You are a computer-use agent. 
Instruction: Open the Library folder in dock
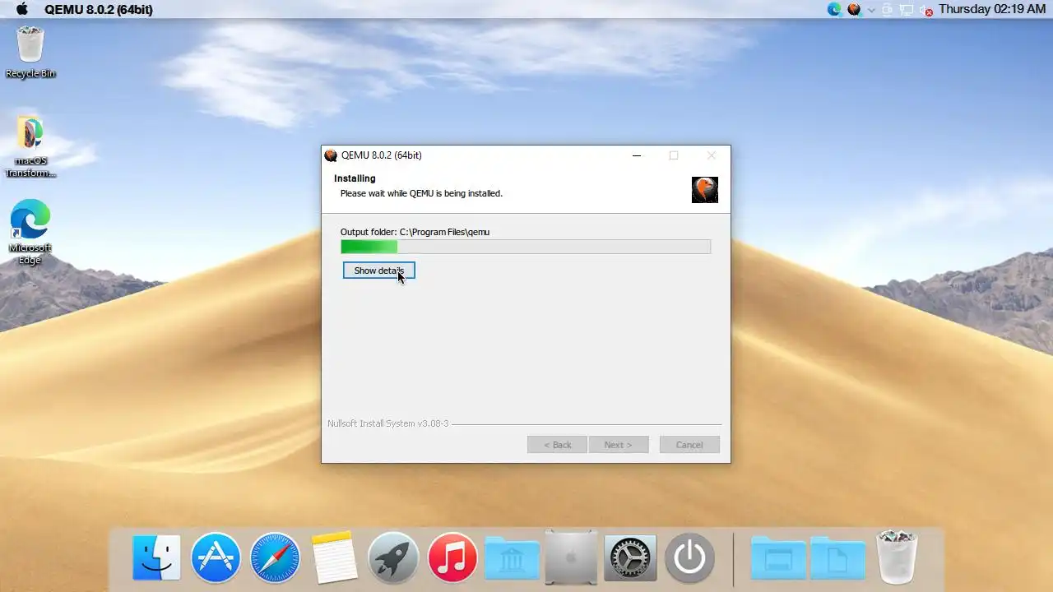[512, 558]
